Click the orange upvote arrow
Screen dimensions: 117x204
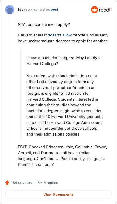tap(7, 183)
